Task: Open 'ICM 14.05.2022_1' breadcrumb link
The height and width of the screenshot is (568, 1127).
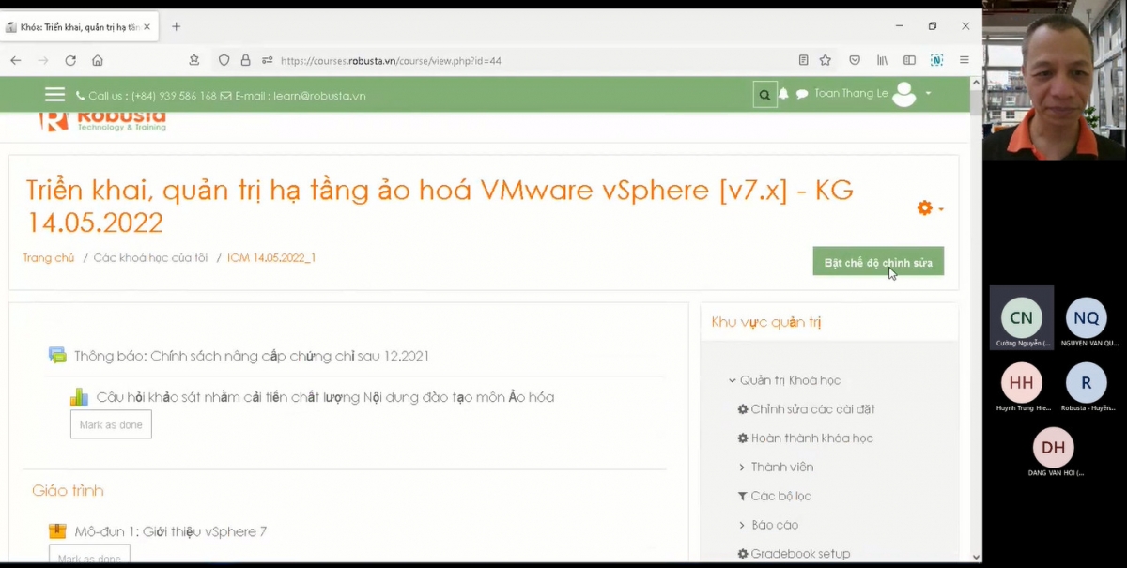Action: (271, 257)
